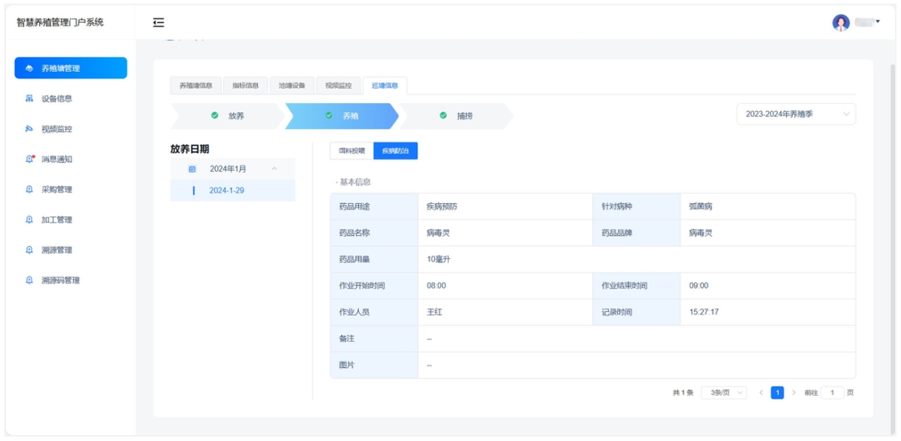Screen dimensions: 901x441
Task: Open the 视频监控 tab in the content panel
Action: pos(339,85)
